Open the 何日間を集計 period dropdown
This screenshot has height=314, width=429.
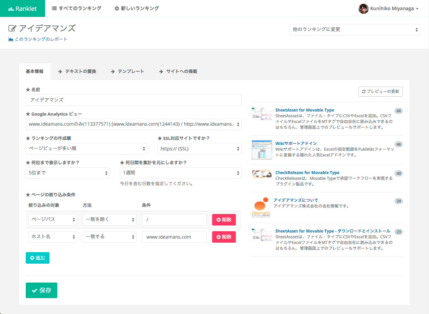[x=181, y=173]
